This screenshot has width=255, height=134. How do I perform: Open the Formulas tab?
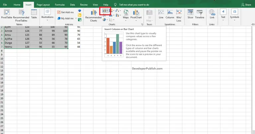tap(60, 5)
